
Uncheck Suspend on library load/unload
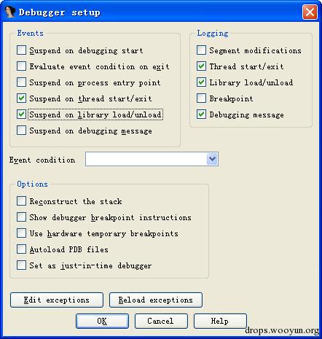tap(22, 114)
